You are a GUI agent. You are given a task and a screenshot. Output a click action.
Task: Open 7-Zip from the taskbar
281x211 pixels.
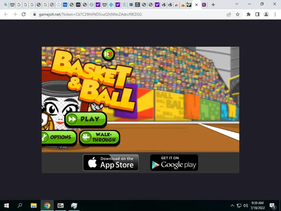(x=61, y=206)
